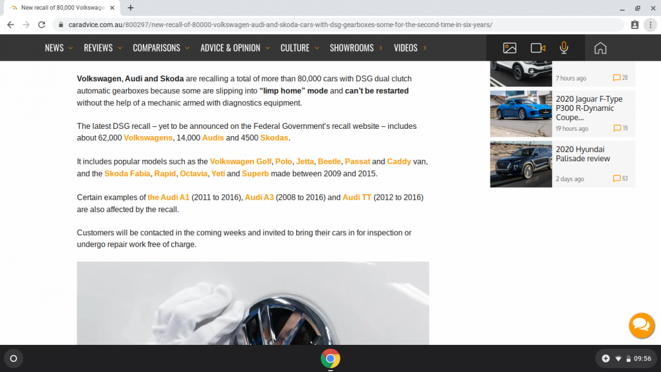Open the Hyundai Palisade thumbnail
The height and width of the screenshot is (372, 661).
coord(521,165)
